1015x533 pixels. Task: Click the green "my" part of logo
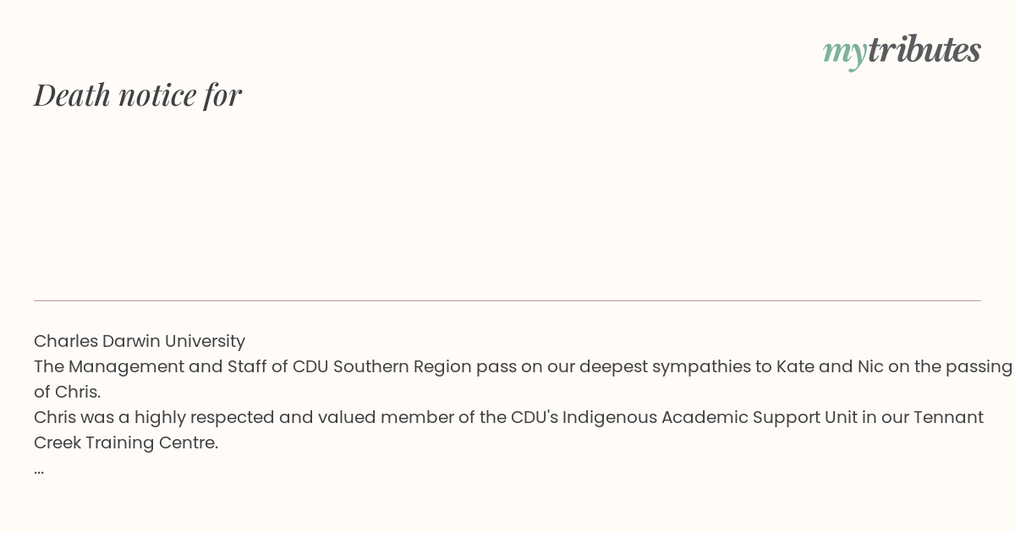pyautogui.click(x=844, y=52)
